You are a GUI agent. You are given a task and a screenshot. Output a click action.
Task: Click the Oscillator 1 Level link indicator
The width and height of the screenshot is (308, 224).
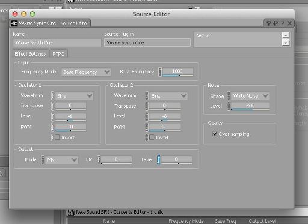tap(52, 117)
